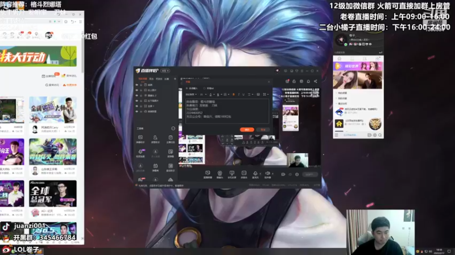The image size is (455, 255).
Task: Click the location pin icon in browser window
Action: coord(36,35)
